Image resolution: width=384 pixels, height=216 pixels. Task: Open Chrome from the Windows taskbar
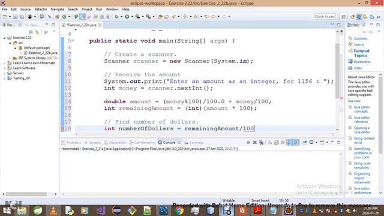(x=179, y=211)
